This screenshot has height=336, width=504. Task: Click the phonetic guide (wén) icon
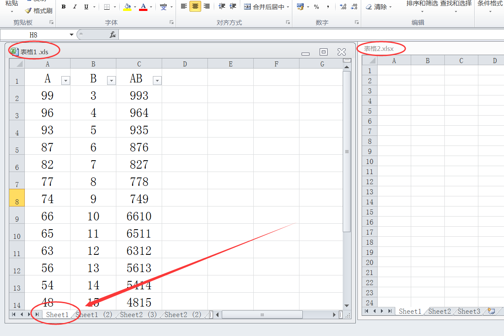(163, 7)
